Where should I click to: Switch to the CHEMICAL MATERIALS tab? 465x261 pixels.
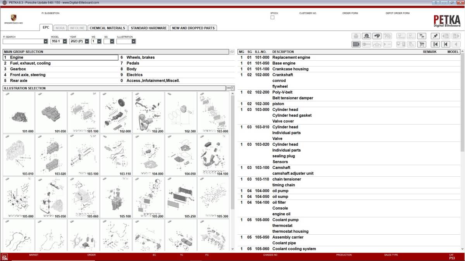pyautogui.click(x=107, y=28)
